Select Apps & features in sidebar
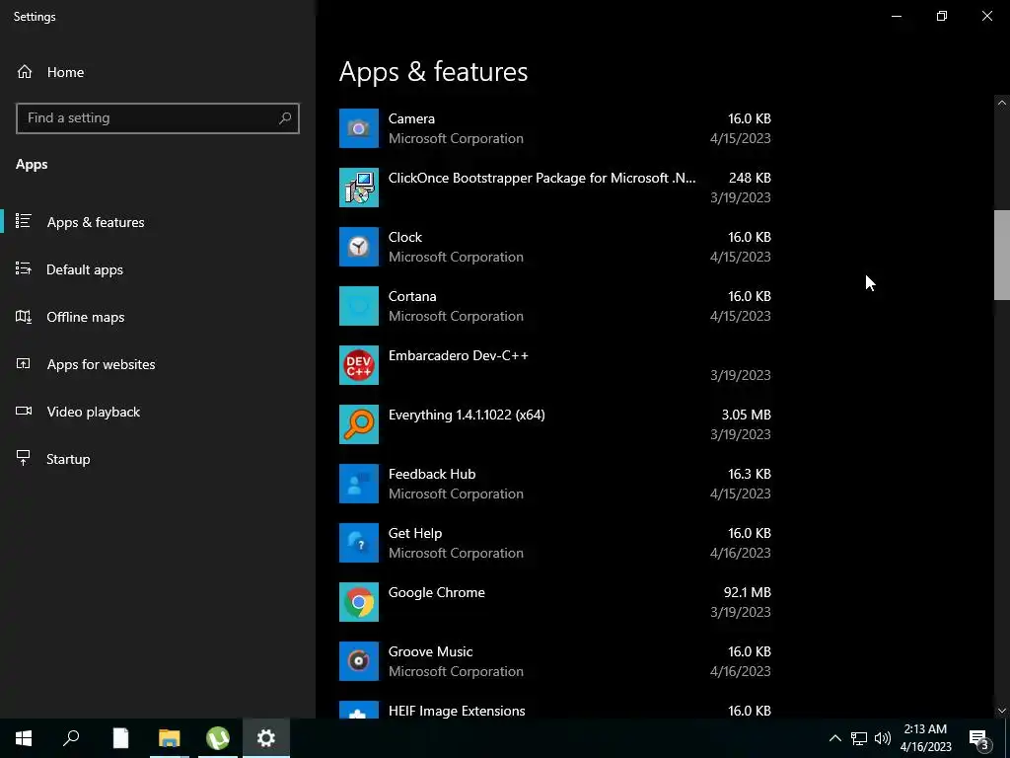 click(x=158, y=222)
